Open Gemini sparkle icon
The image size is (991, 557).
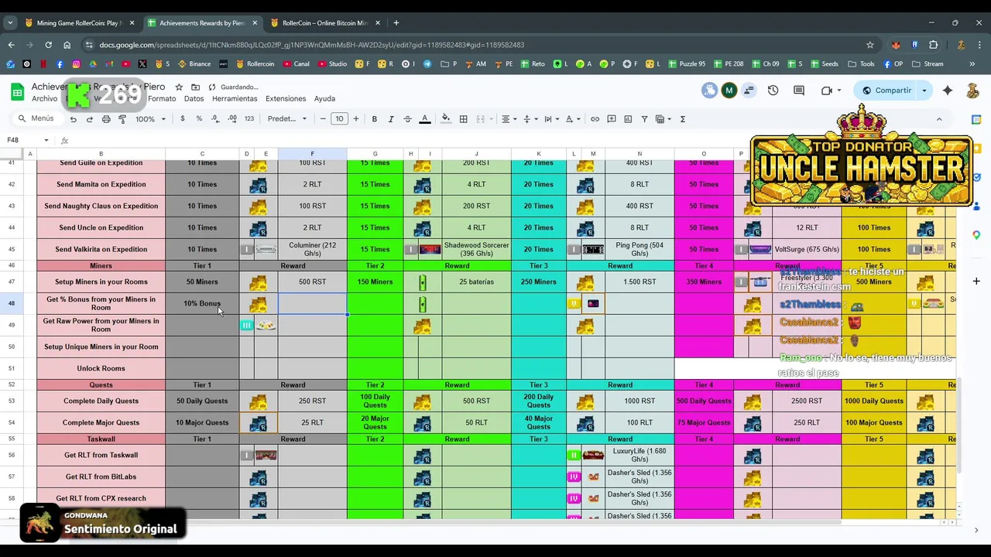(948, 91)
